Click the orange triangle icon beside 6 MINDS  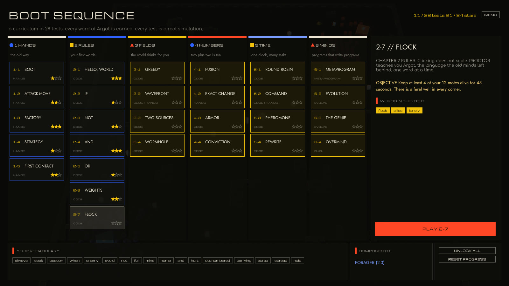click(313, 45)
